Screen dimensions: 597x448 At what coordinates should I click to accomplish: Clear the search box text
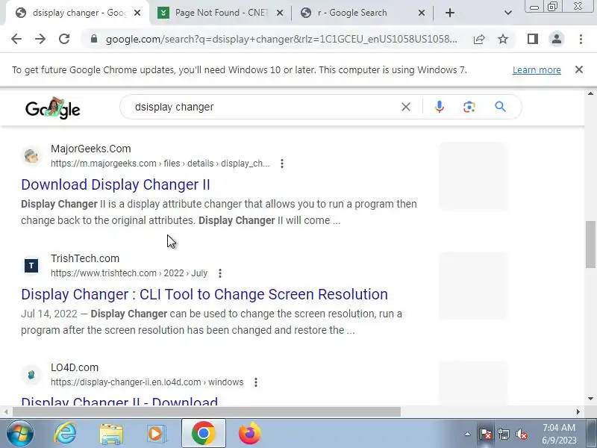(x=406, y=107)
